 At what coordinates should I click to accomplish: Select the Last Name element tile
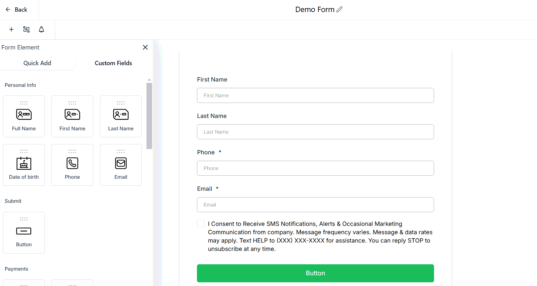pyautogui.click(x=121, y=116)
